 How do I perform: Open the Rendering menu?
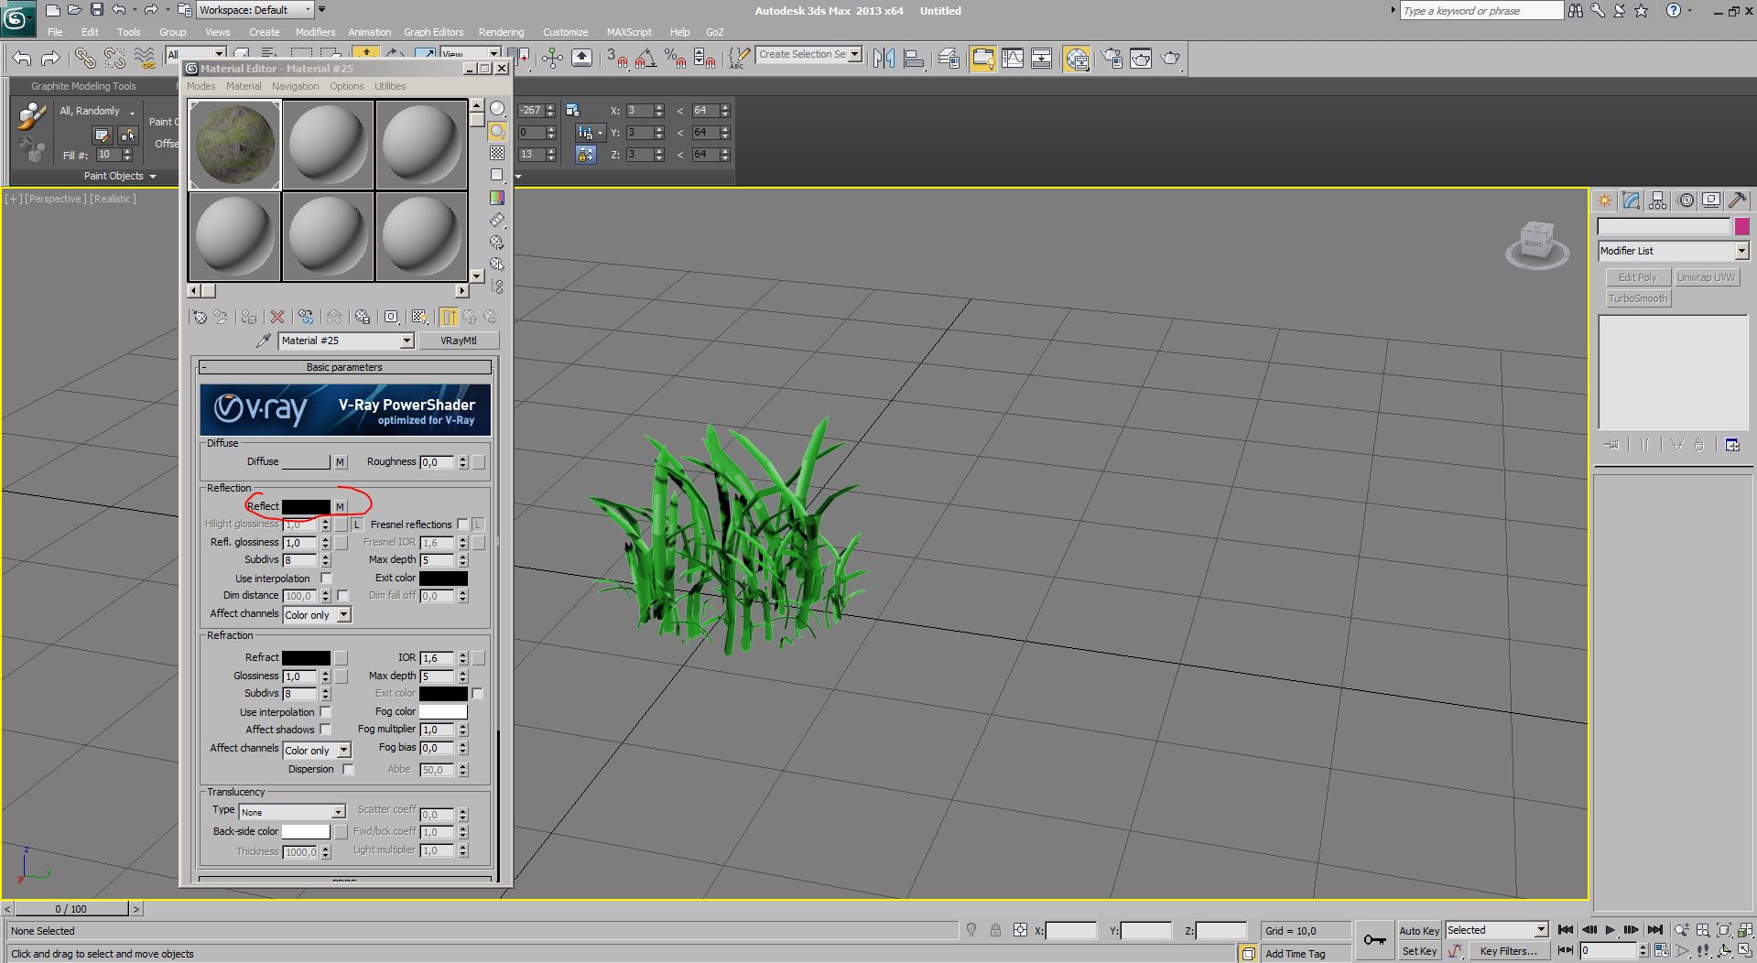(501, 32)
